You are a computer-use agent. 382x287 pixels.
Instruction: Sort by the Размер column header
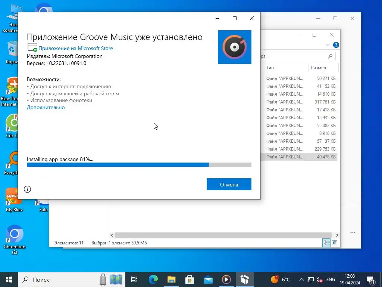coord(323,68)
